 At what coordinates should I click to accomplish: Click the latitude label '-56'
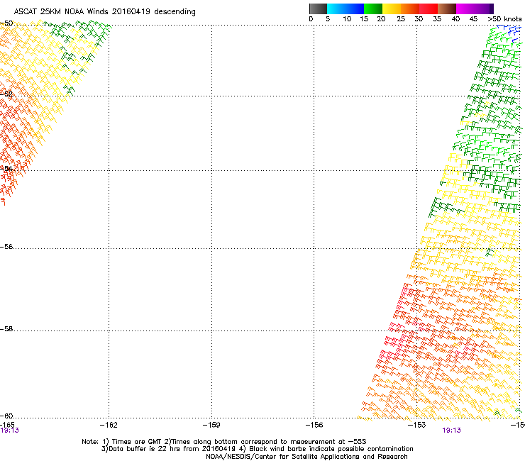(x=6, y=246)
